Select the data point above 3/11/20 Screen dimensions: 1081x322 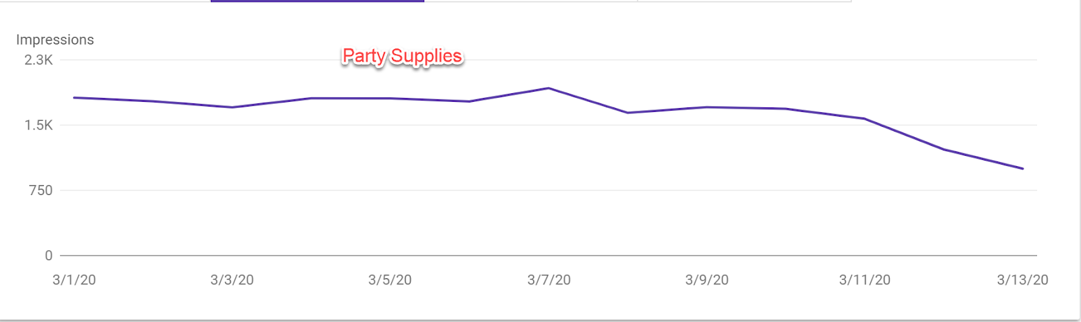(x=865, y=118)
